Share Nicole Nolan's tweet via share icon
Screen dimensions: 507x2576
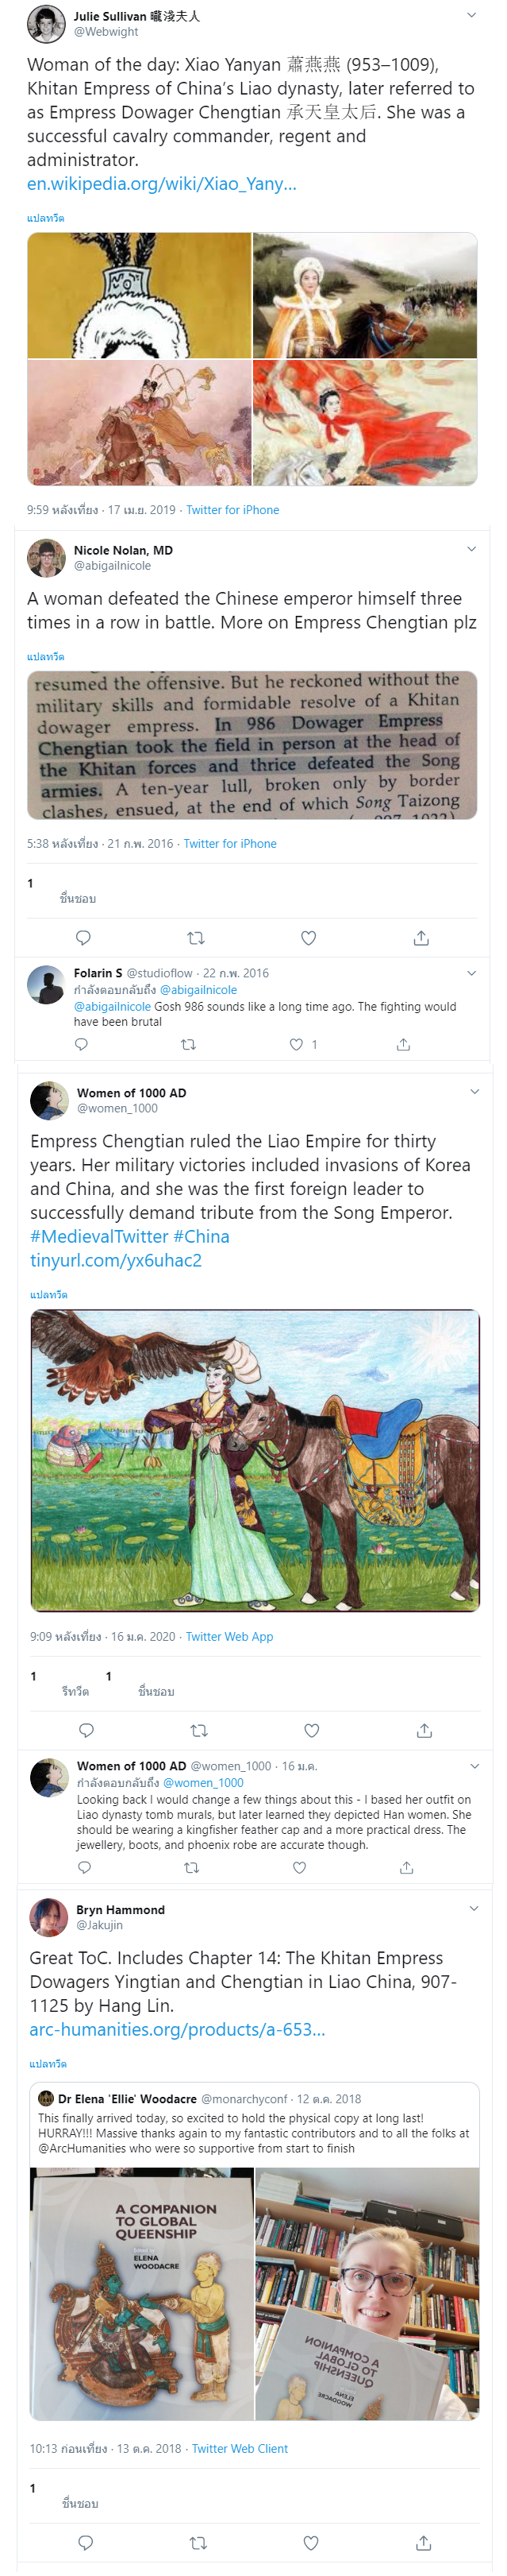(x=421, y=938)
